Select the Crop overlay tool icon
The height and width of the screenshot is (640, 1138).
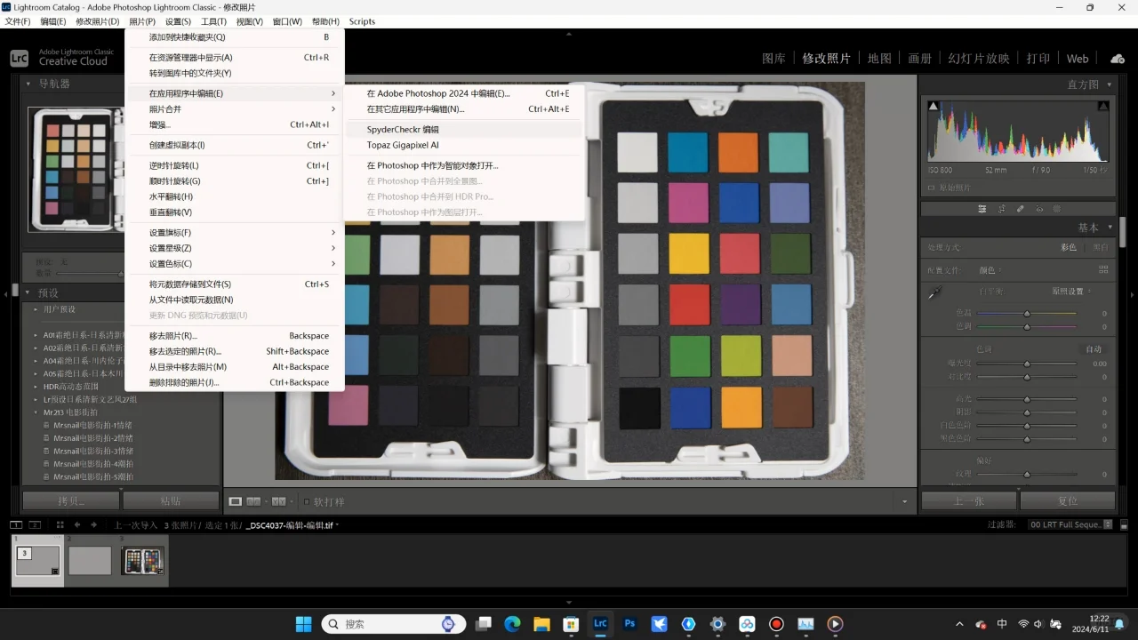[1001, 209]
